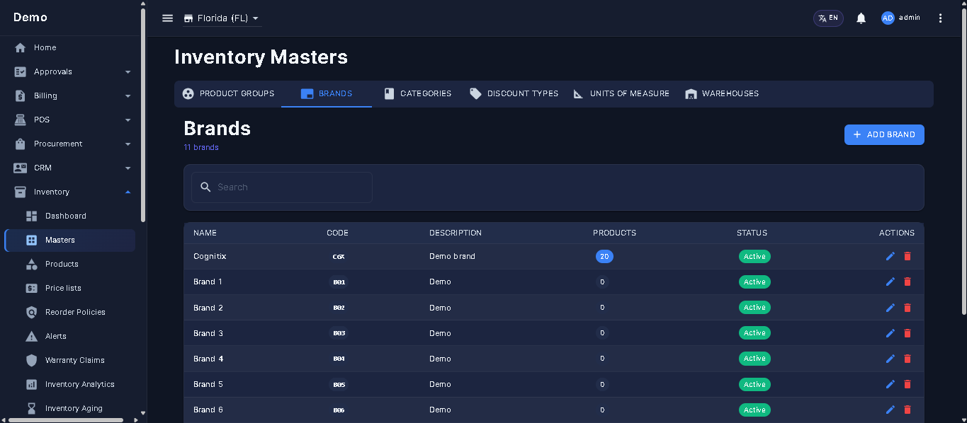
Task: Edit Brand 3
Action: [x=890, y=333]
